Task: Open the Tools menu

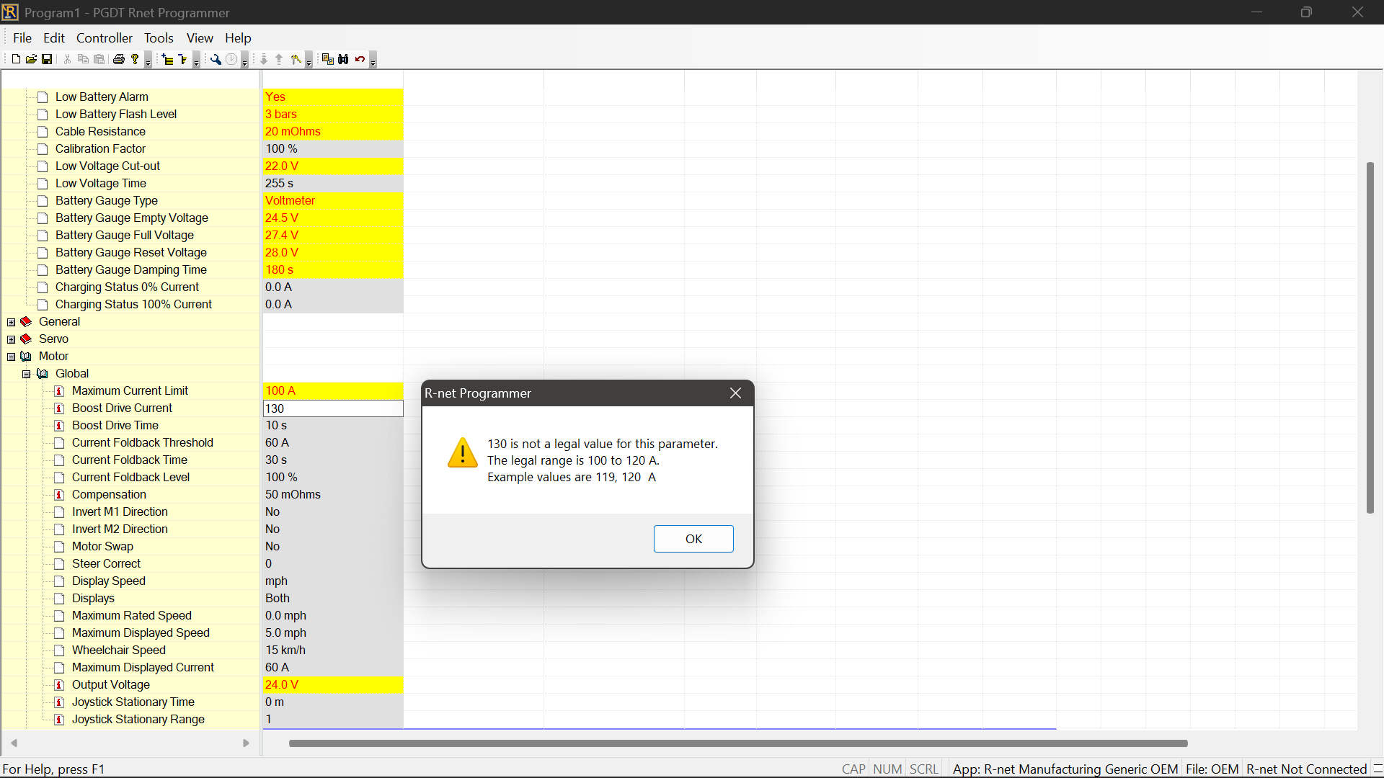Action: pyautogui.click(x=158, y=38)
